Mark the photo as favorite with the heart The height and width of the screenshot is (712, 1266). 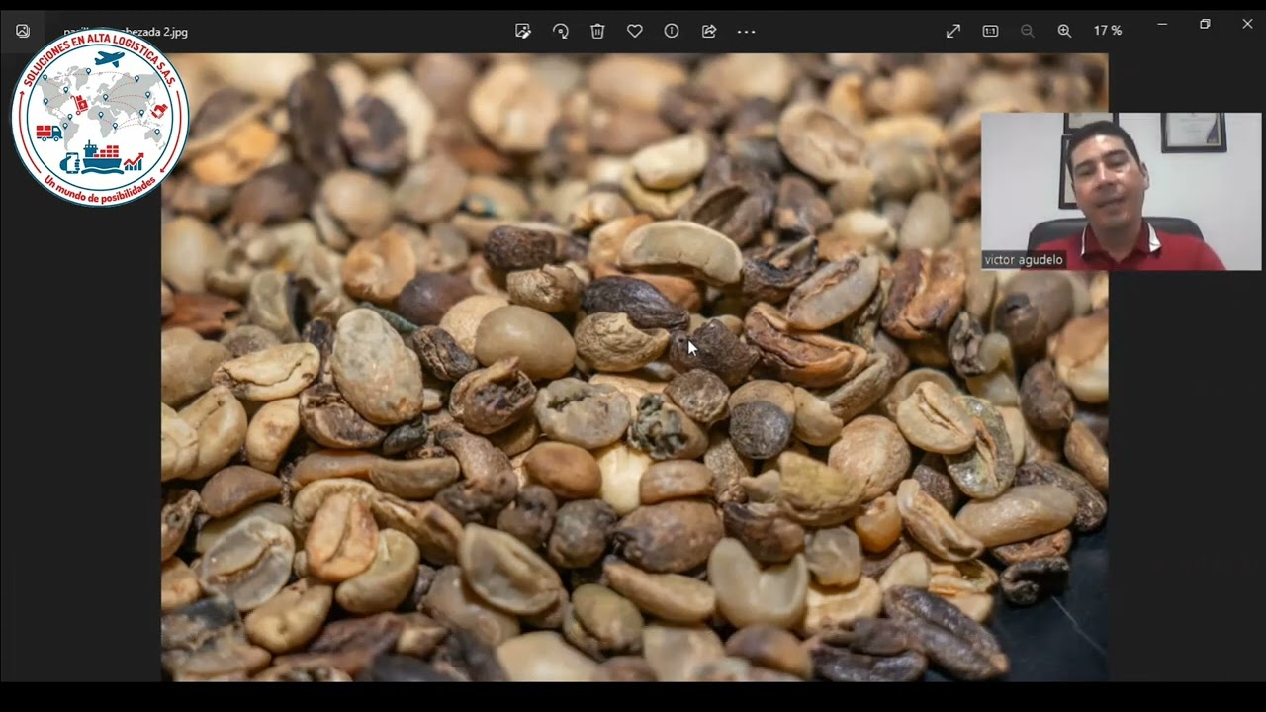(635, 31)
